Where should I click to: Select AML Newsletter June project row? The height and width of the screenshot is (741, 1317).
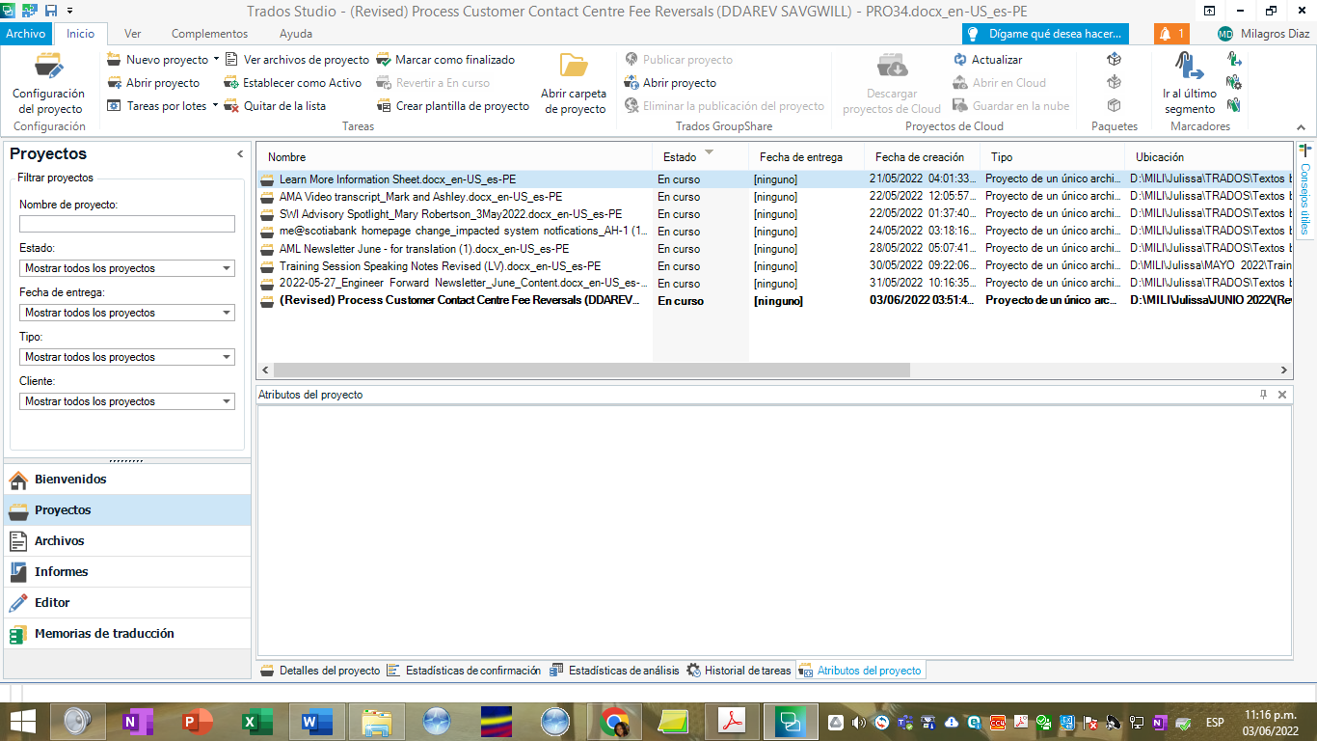[x=774, y=249]
